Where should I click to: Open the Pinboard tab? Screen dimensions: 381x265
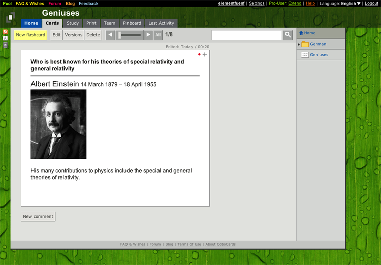point(132,23)
